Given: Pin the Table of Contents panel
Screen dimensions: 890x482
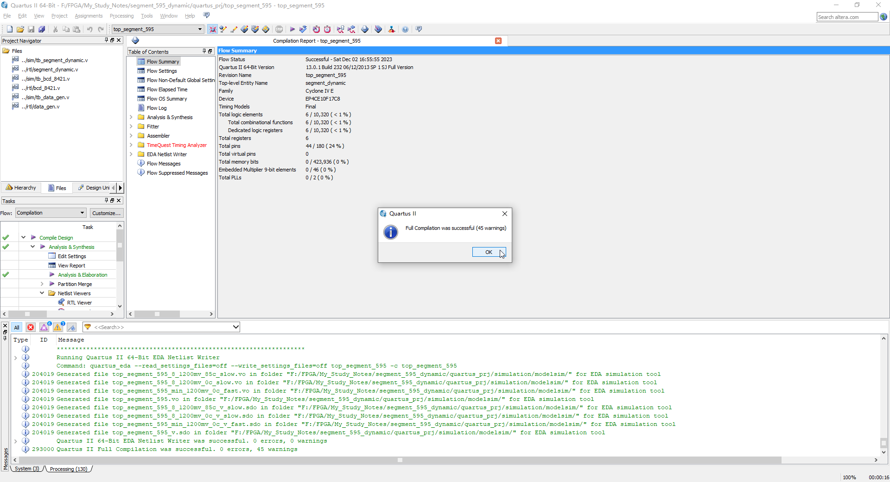Looking at the screenshot, I should tap(204, 51).
